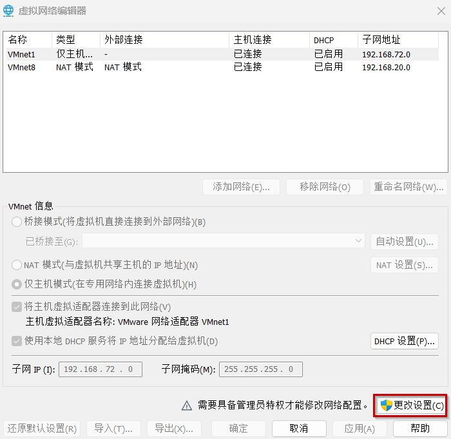Click VMnet8 已启用 DHCP cell

[x=328, y=67]
